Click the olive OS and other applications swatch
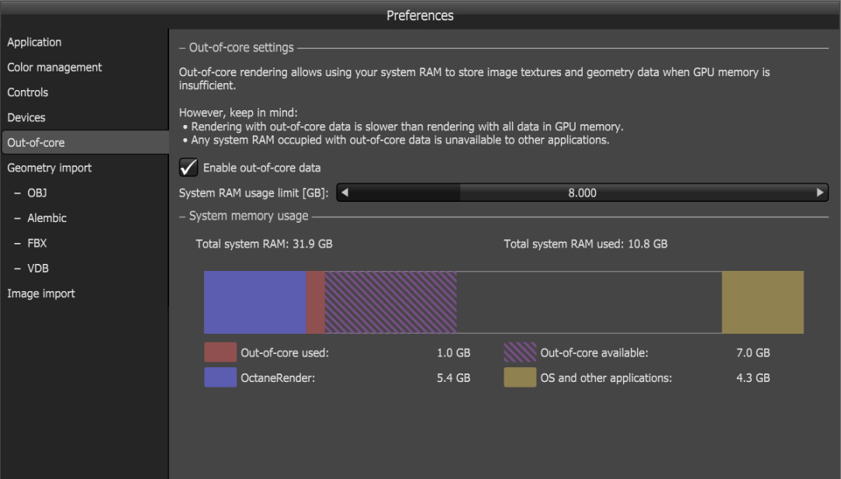 pos(520,378)
